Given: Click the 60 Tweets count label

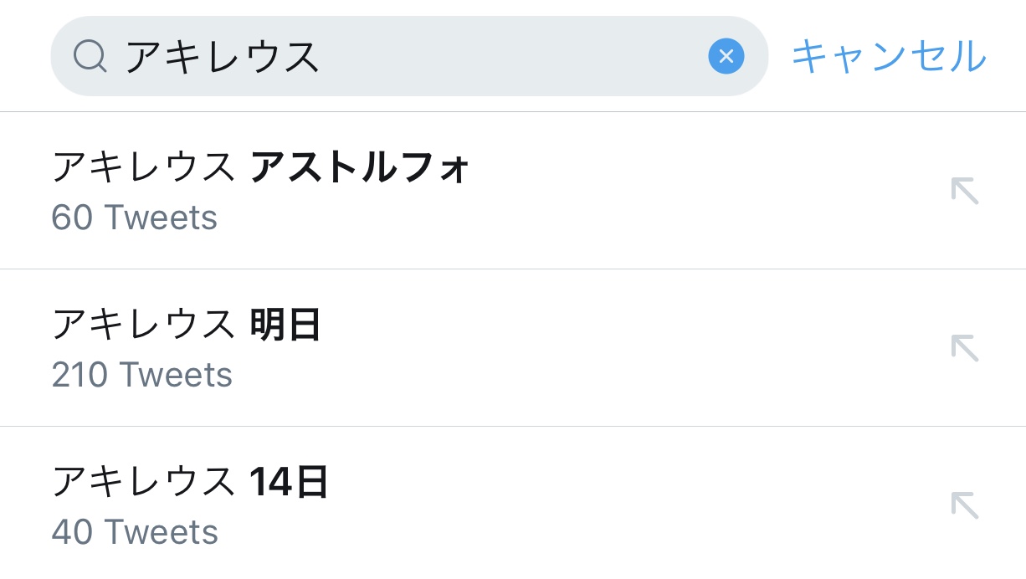Looking at the screenshot, I should pos(134,218).
